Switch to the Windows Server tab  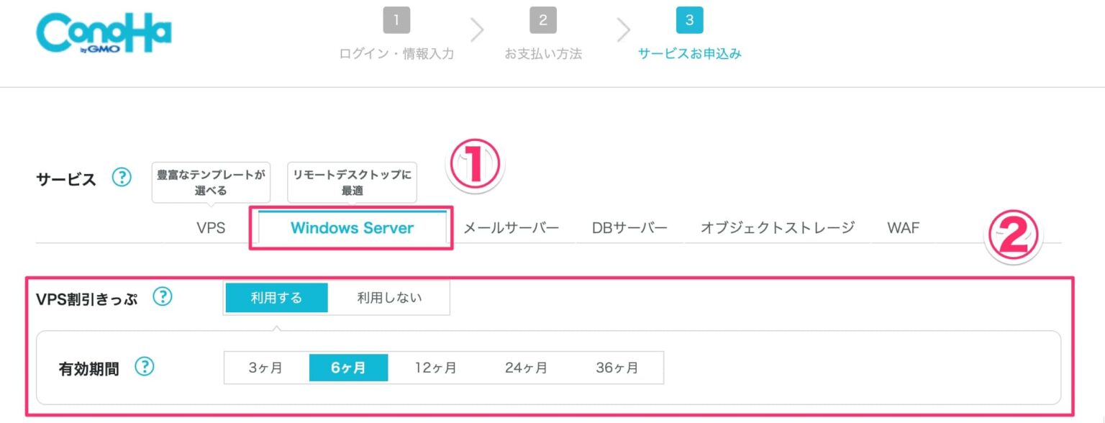350,227
